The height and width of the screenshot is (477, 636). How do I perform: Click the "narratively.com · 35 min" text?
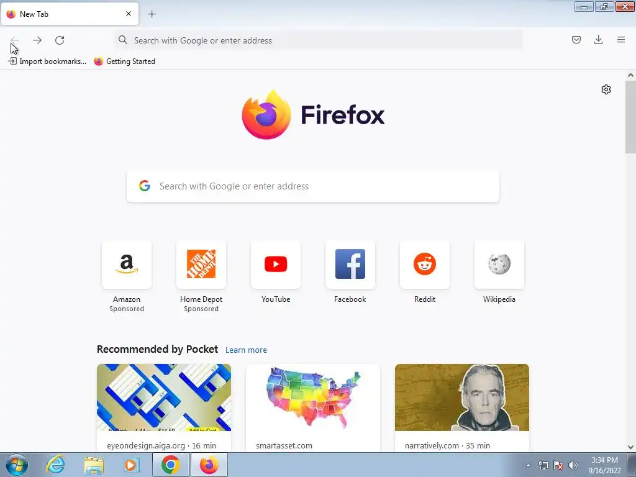click(447, 445)
